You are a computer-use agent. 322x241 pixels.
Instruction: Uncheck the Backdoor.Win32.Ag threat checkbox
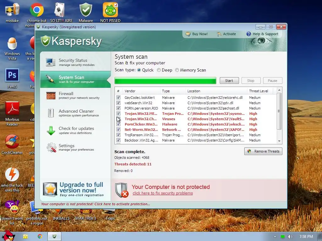(x=118, y=140)
